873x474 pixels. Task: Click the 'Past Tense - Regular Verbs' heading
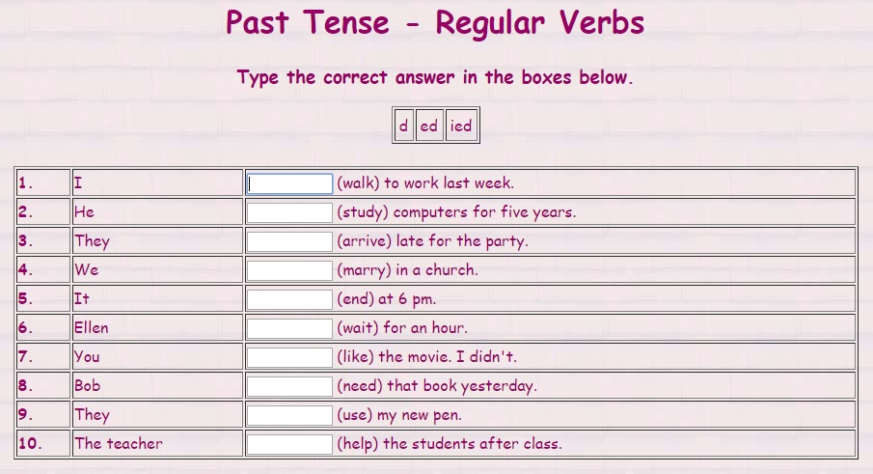pos(435,23)
